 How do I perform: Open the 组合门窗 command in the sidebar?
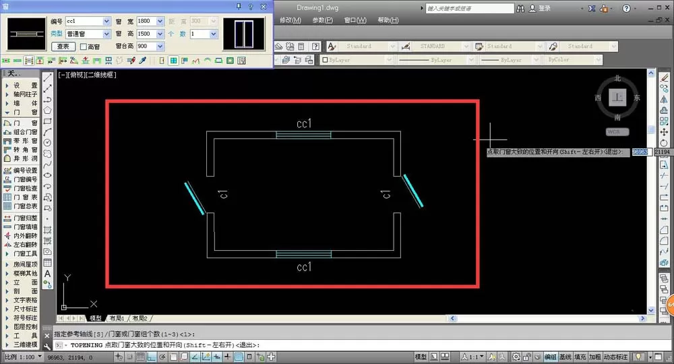click(x=21, y=132)
